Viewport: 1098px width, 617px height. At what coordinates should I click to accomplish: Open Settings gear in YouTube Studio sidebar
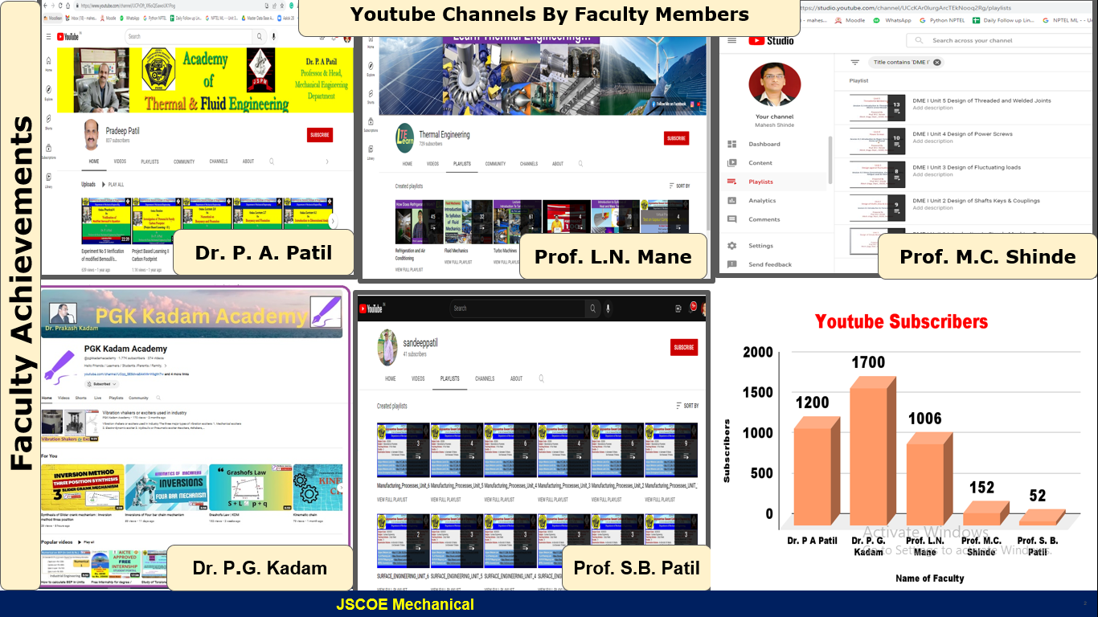[x=731, y=246]
